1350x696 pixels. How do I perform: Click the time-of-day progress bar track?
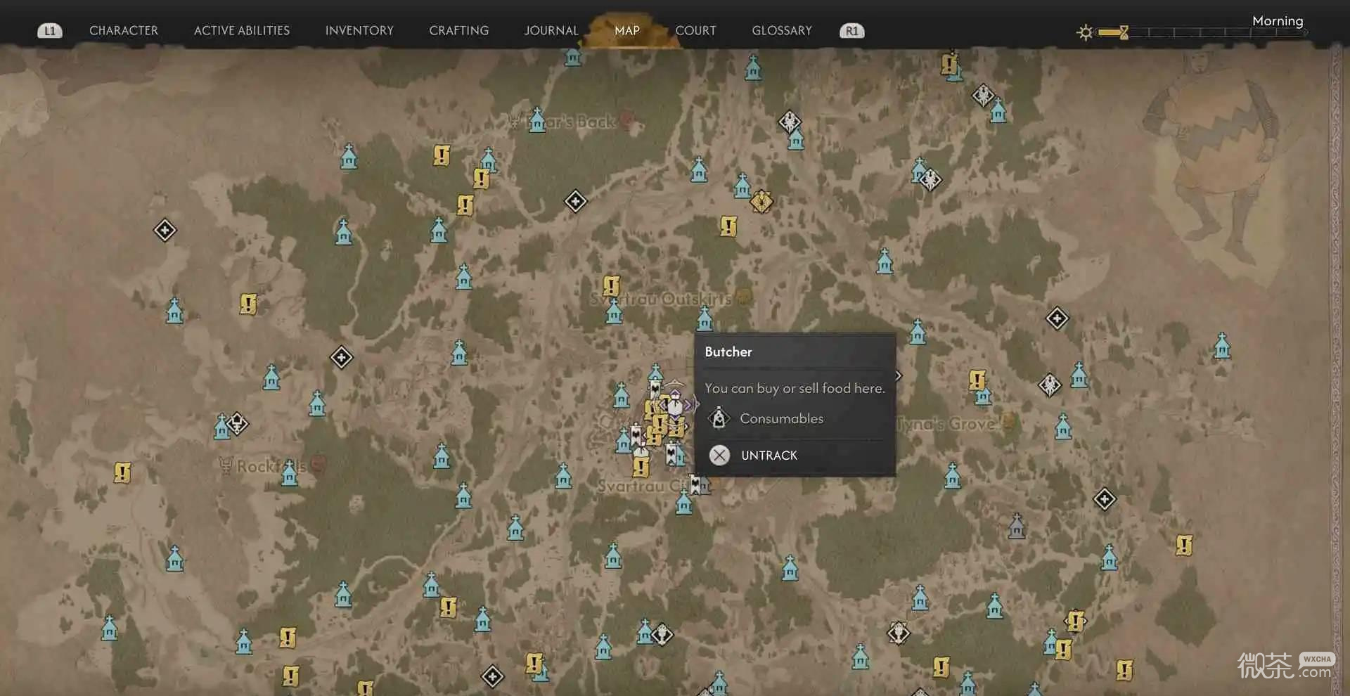coord(1202,32)
